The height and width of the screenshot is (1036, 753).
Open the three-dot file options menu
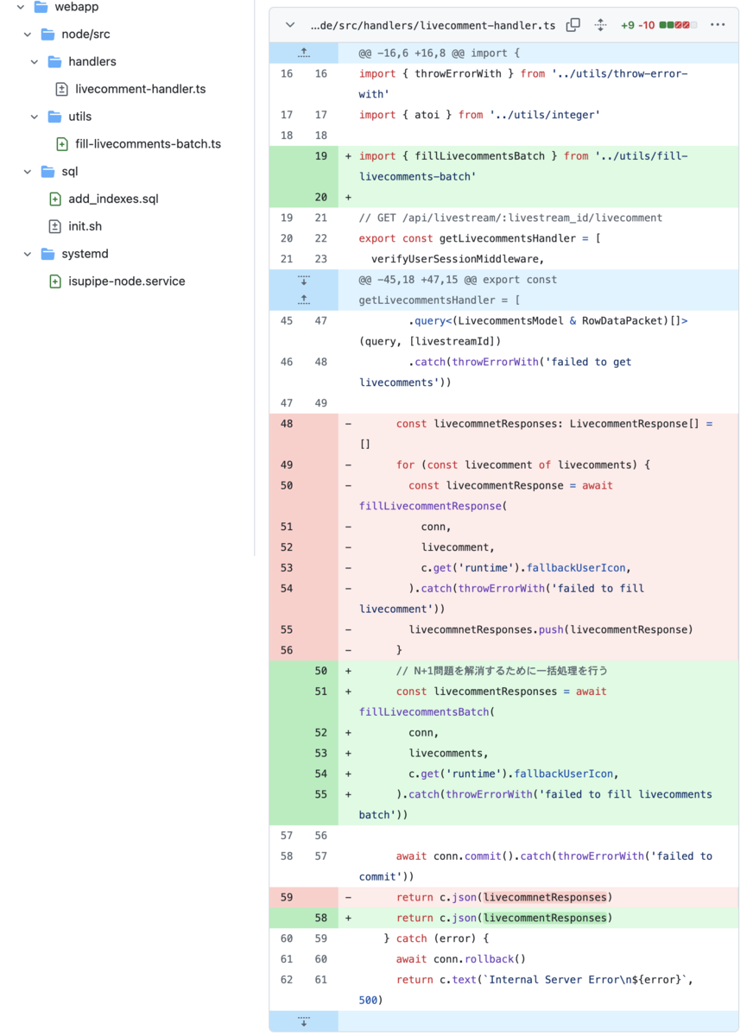(718, 25)
